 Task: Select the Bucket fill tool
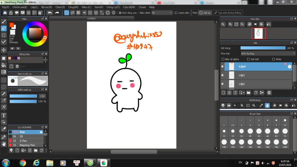point(3,65)
